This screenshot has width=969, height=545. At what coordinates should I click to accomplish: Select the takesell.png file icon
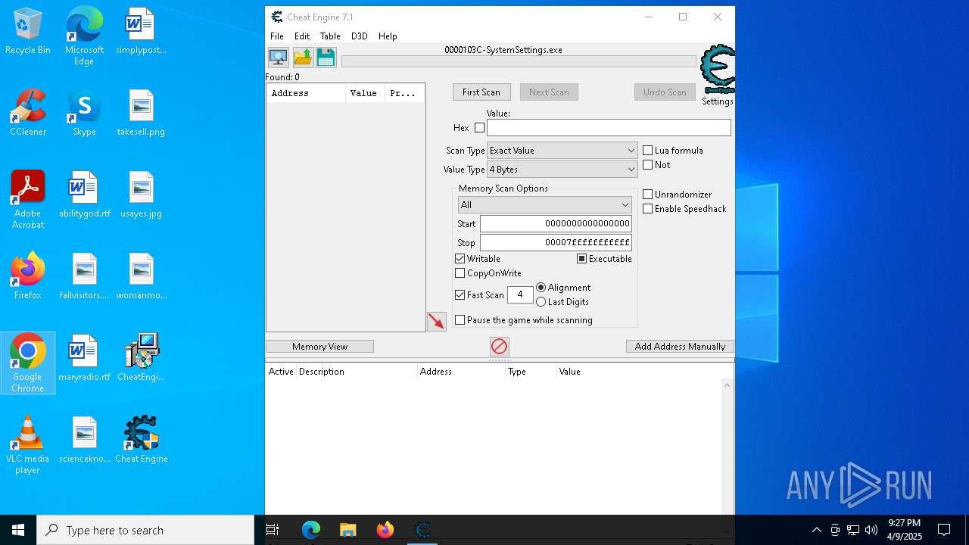[x=141, y=114]
